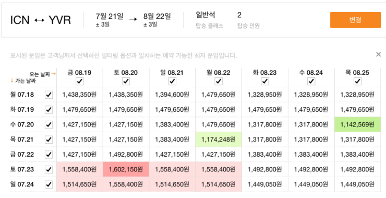
Task: Click the orange 변경 button
Action: 355,20
